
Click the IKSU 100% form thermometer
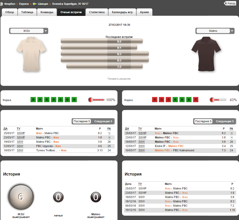point(96,100)
